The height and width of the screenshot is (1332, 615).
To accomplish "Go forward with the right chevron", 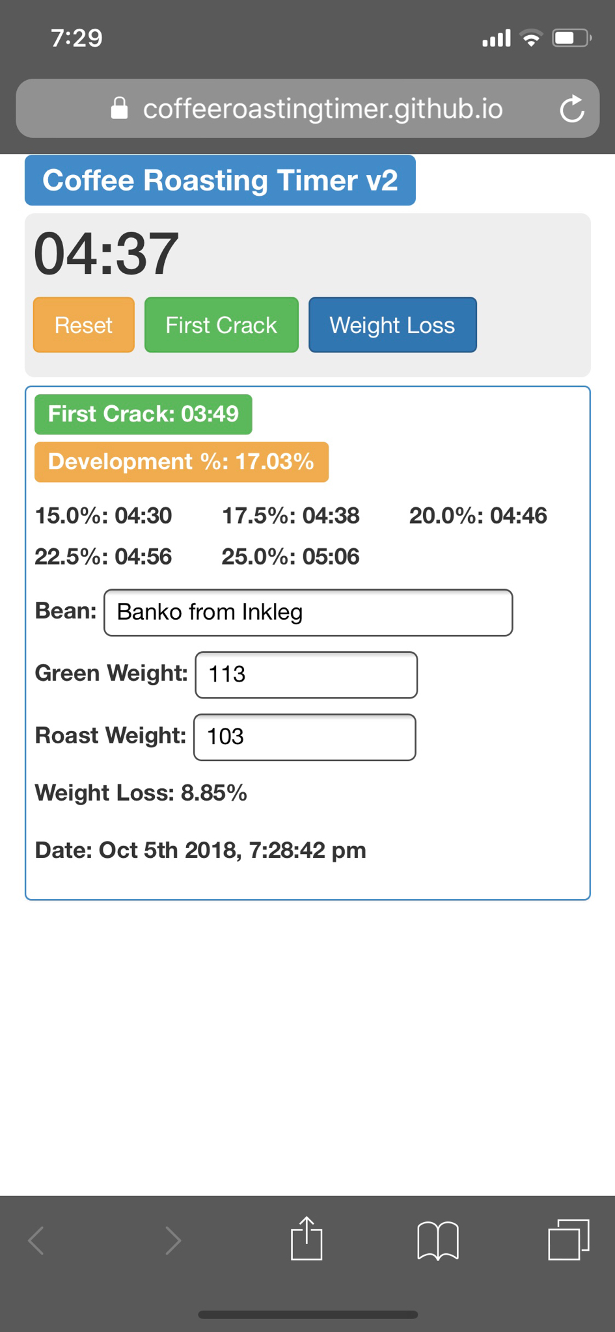I will [x=172, y=1240].
